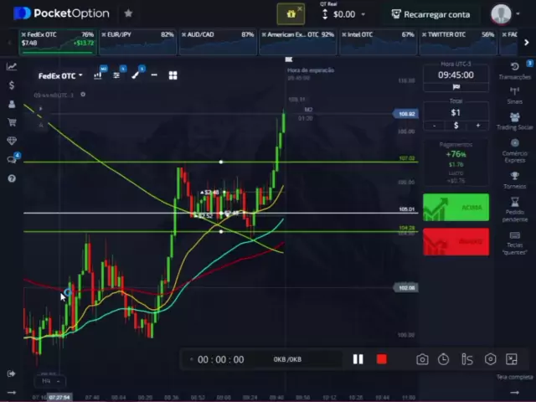The width and height of the screenshot is (536, 402).
Task: Open the account balance dropdown arrow
Action: coord(362,14)
